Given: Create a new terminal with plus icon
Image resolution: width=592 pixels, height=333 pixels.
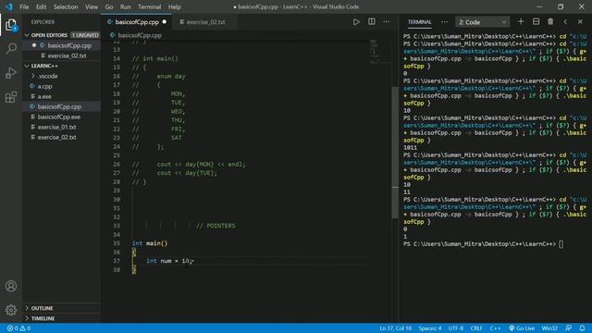Looking at the screenshot, I should coord(521,22).
